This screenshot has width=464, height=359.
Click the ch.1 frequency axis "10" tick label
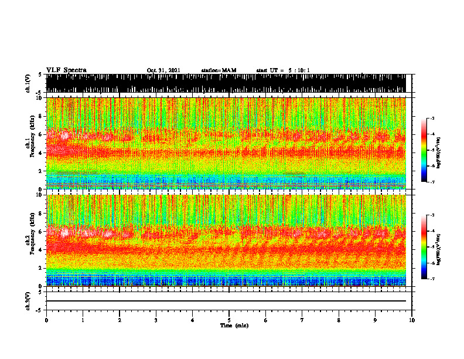click(39, 98)
